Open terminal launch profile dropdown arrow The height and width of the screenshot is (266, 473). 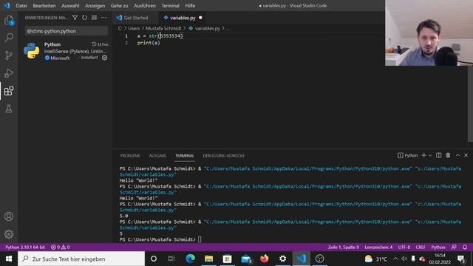(x=430, y=156)
